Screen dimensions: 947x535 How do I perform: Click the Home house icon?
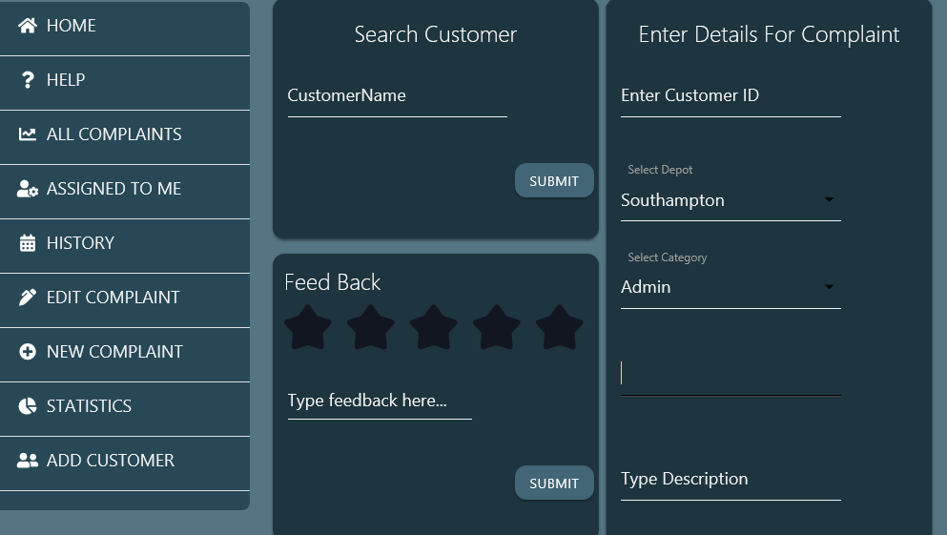tap(27, 26)
